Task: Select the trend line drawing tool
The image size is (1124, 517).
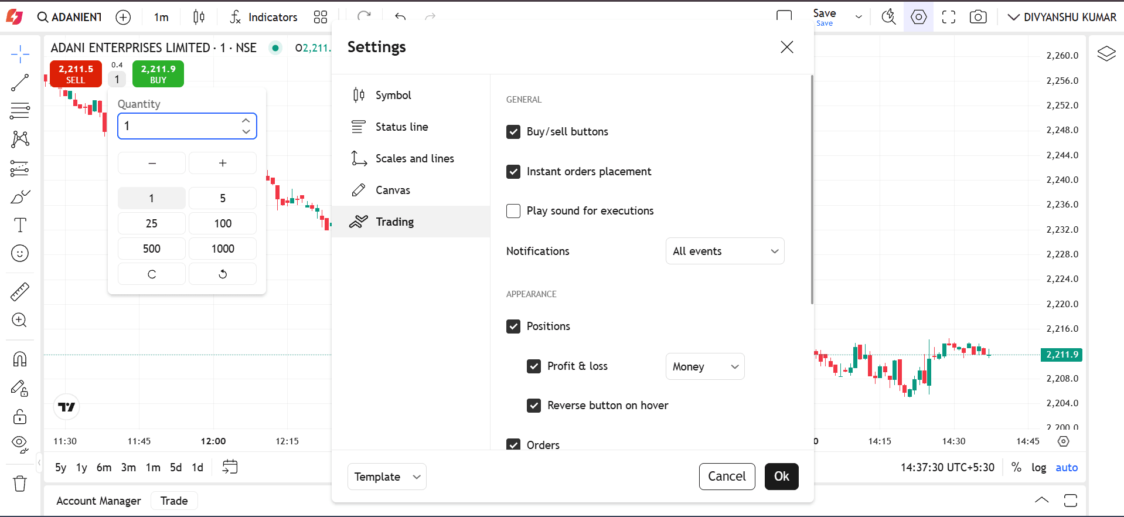Action: click(20, 83)
